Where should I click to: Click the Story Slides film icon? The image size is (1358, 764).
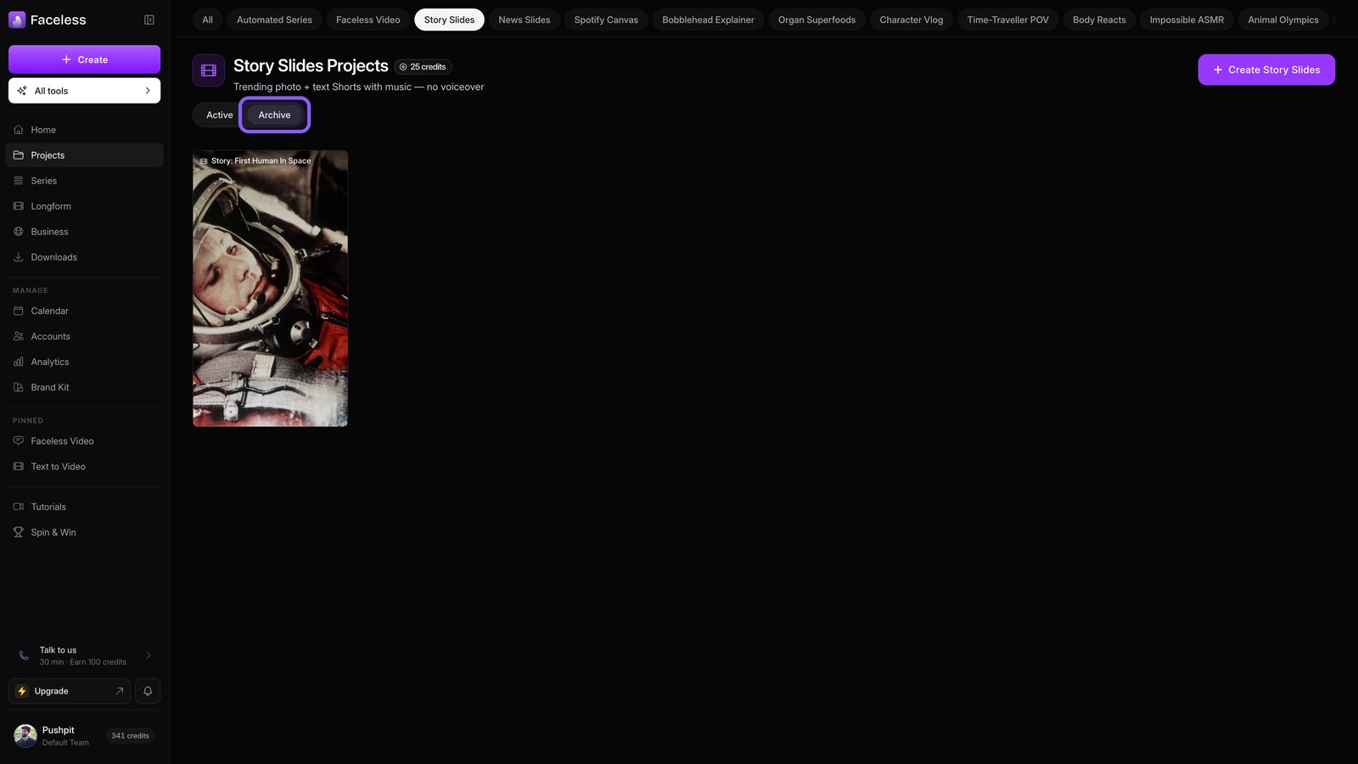click(x=209, y=70)
